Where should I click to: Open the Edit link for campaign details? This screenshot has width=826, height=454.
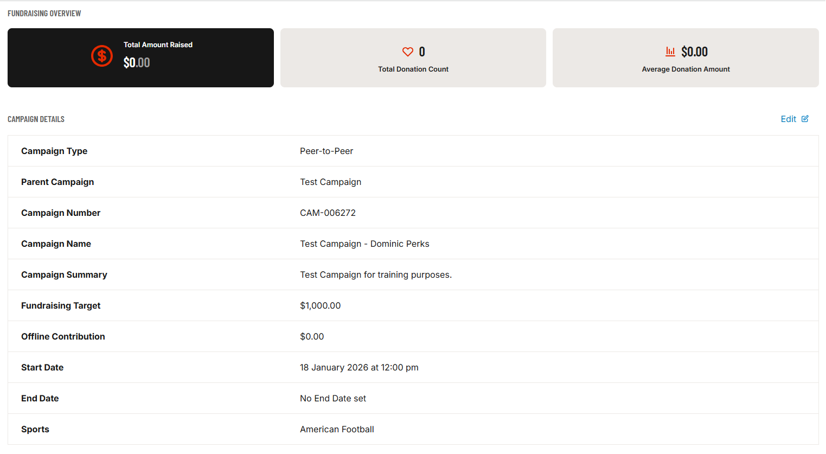coord(789,119)
